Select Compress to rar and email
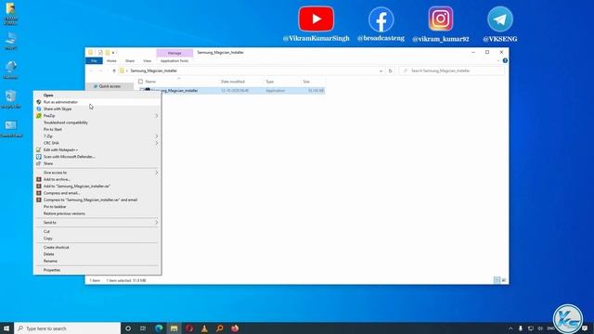 tap(90, 199)
